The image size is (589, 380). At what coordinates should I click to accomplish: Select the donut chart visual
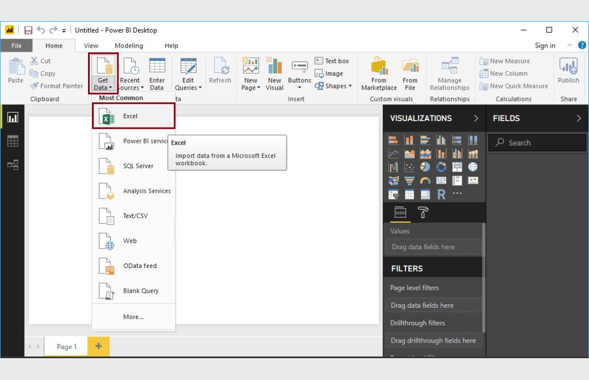pos(441,167)
